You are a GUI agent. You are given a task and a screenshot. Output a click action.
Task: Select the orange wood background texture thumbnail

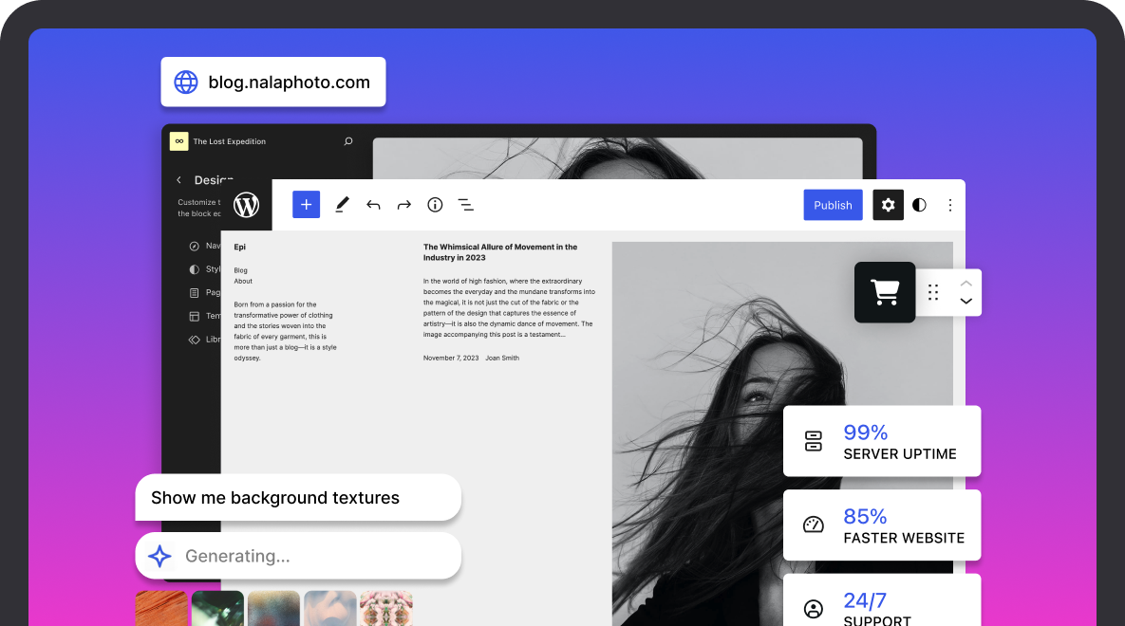pos(161,608)
